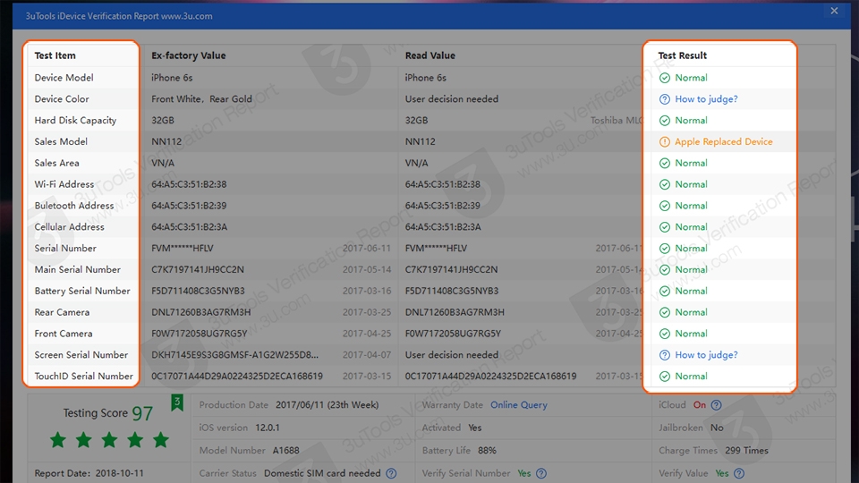Click ex-factory battery serial F5D711408C3G5NYB3

(x=199, y=292)
